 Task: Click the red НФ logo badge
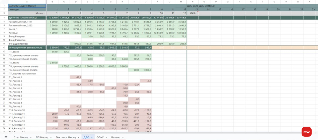(306, 132)
